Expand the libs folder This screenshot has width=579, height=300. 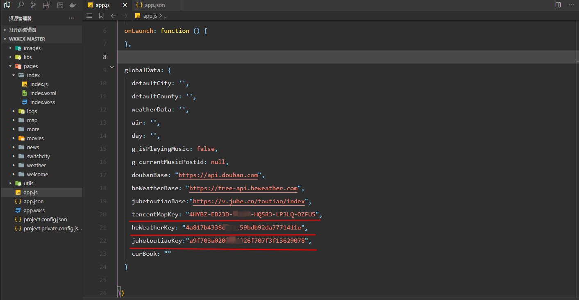tap(41, 57)
